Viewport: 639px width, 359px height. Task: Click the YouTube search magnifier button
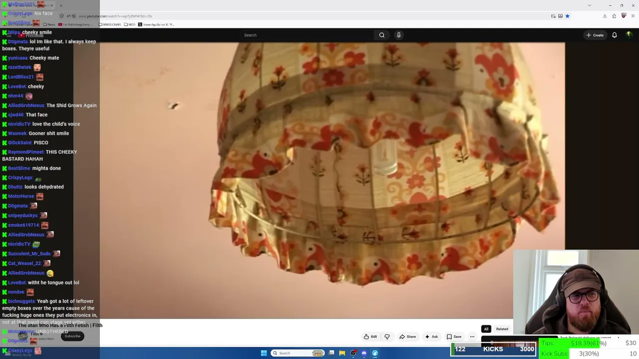click(x=382, y=35)
